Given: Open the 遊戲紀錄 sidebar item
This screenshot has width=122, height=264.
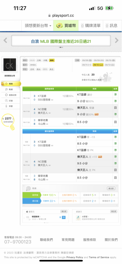Looking at the screenshot, I should click(x=11, y=95).
